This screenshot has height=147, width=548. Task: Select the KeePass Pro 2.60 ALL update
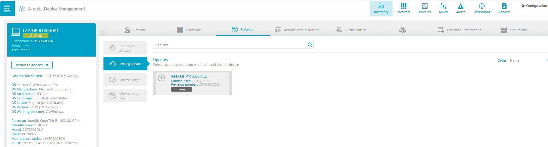[x=189, y=76]
